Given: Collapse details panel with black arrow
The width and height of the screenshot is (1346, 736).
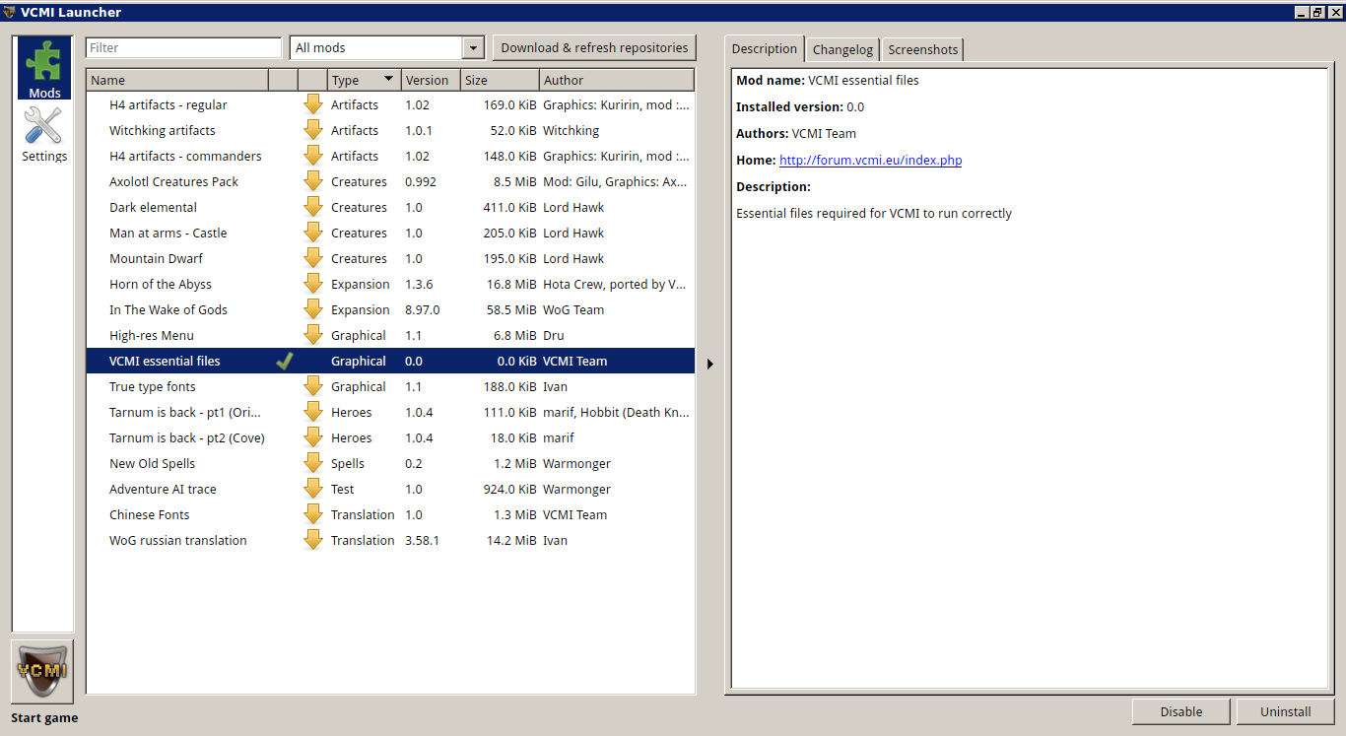Looking at the screenshot, I should pos(709,364).
